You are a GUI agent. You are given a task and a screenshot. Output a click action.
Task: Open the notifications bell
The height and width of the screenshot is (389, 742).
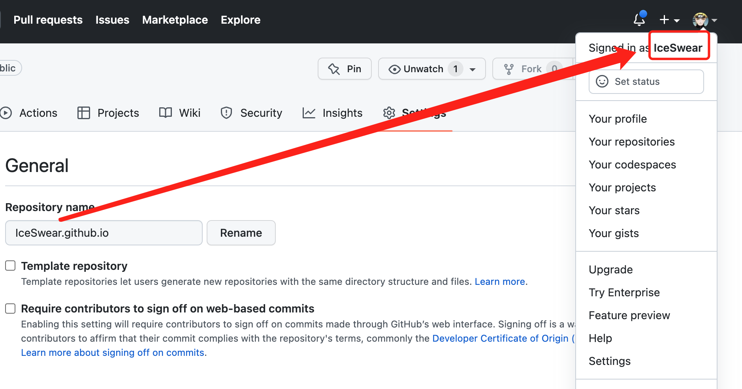point(639,19)
